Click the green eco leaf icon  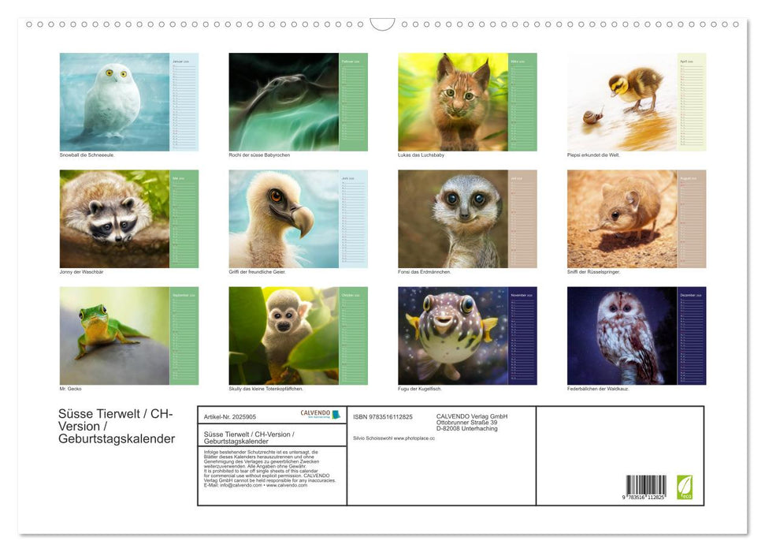[685, 487]
